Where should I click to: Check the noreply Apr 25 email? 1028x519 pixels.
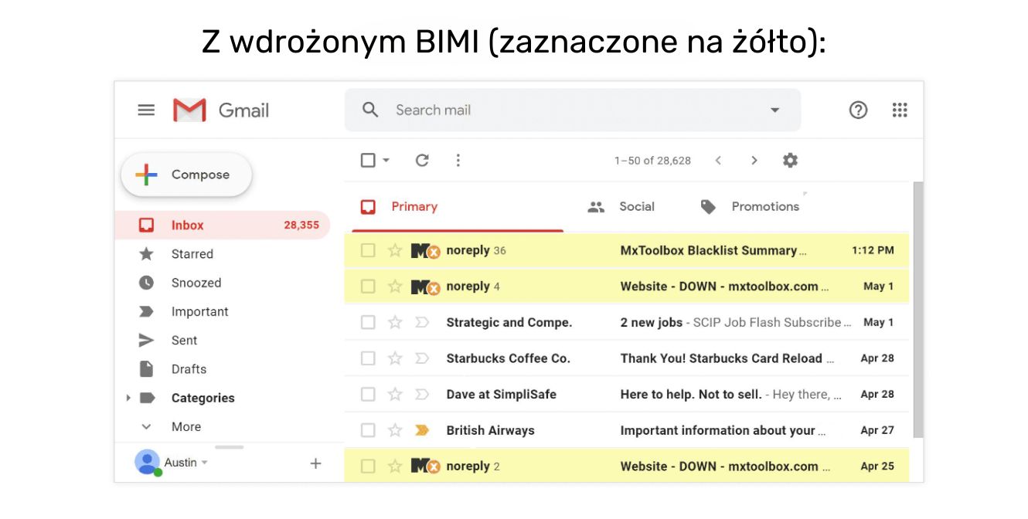[368, 466]
